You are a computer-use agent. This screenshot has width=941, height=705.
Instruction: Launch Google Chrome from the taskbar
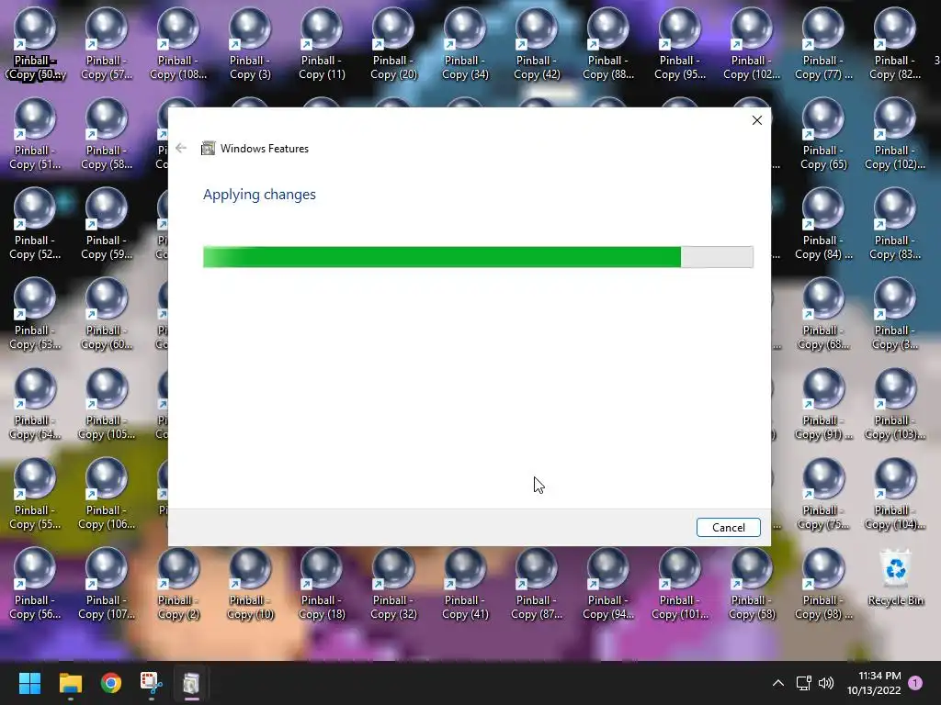pyautogui.click(x=111, y=683)
